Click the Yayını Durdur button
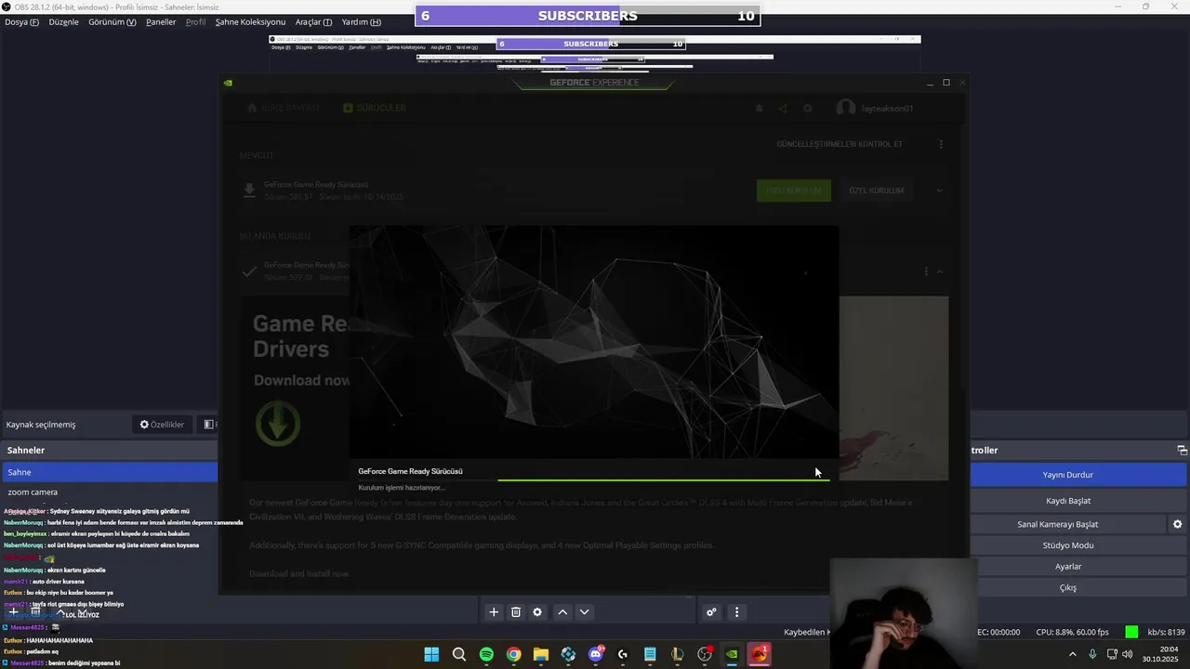 [x=1068, y=475]
